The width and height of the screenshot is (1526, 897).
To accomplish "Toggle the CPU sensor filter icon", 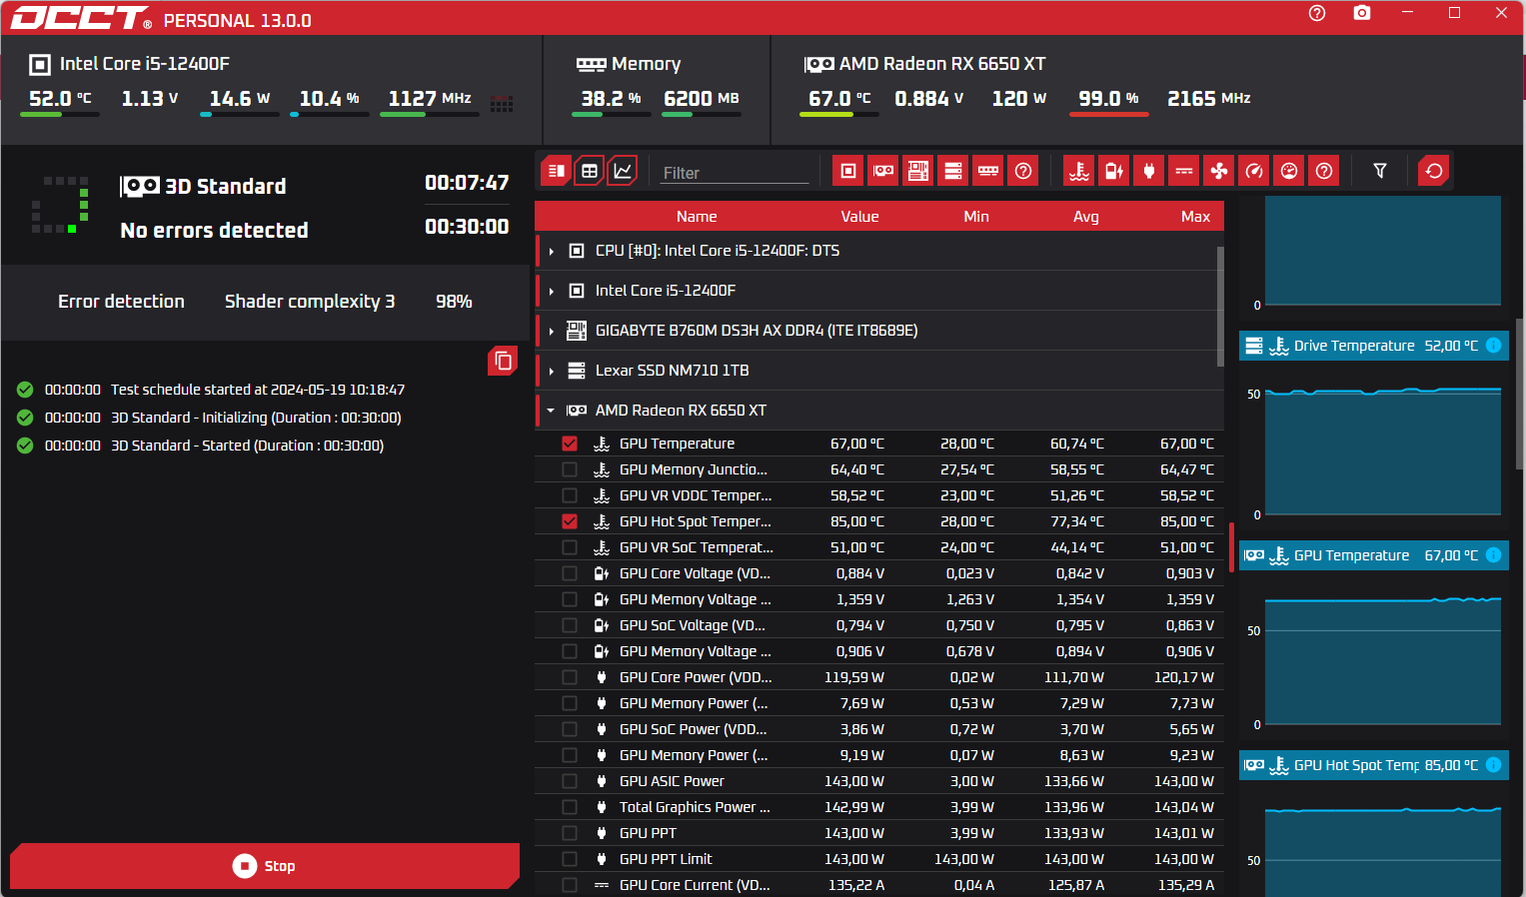I will tap(848, 171).
